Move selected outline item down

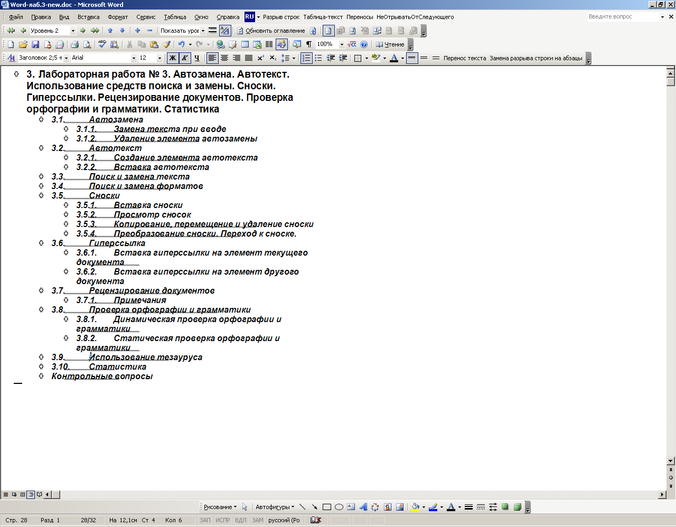(123, 31)
